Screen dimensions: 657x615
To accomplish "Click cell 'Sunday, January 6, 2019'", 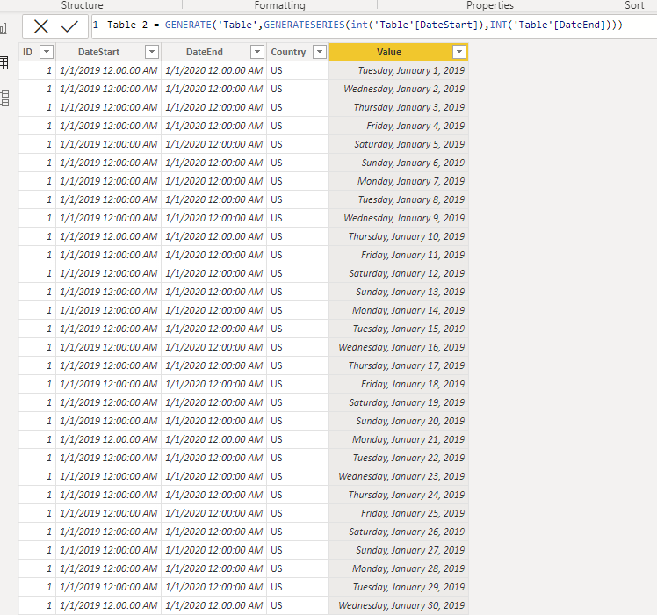I will (399, 163).
